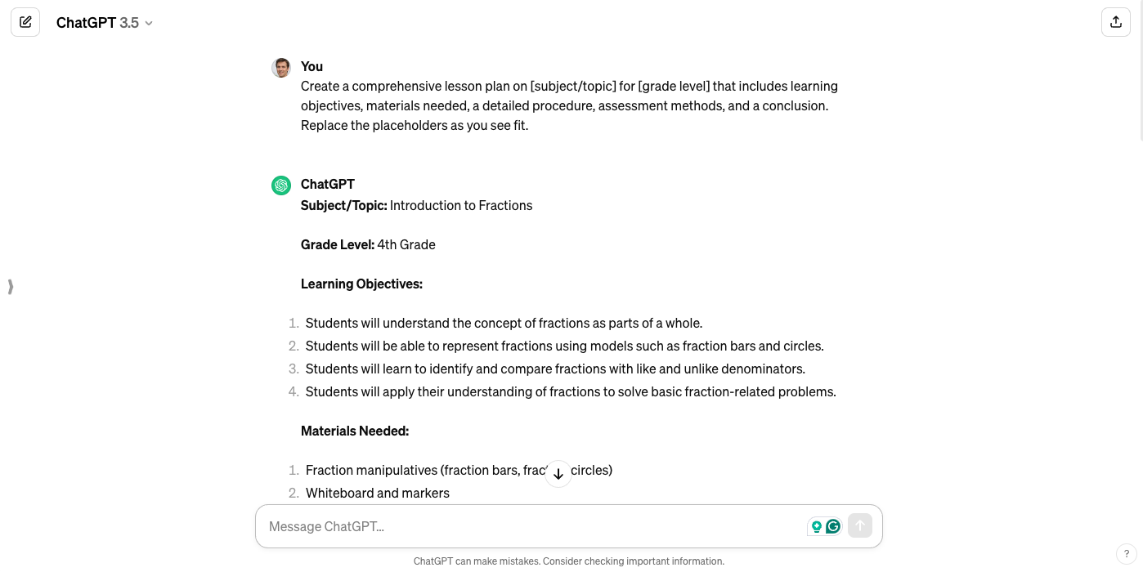Click the share conversation icon
The width and height of the screenshot is (1143, 572).
[x=1115, y=22]
